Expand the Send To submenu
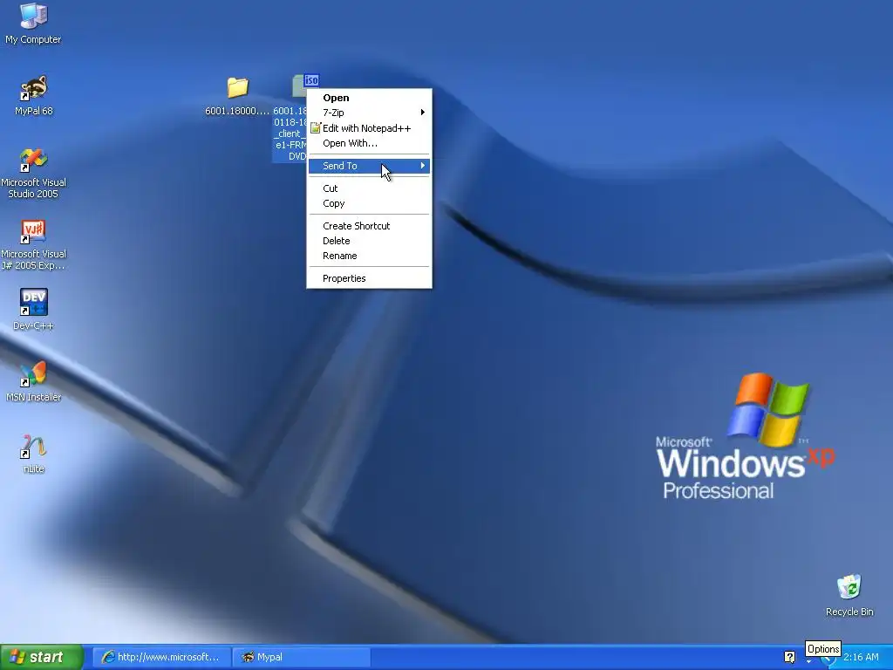Image resolution: width=893 pixels, height=670 pixels. [369, 166]
